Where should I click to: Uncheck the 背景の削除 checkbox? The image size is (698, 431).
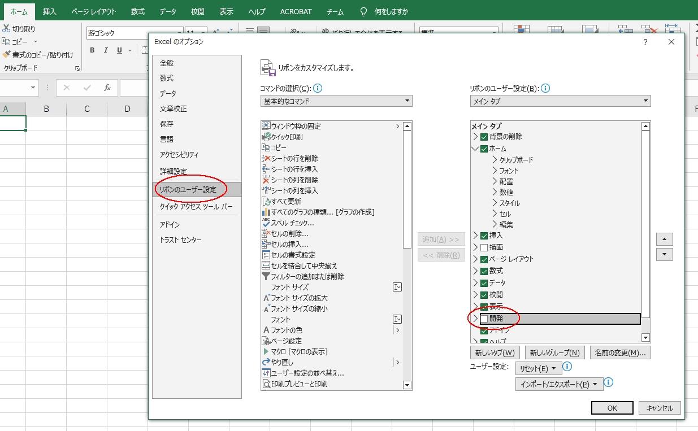(484, 137)
